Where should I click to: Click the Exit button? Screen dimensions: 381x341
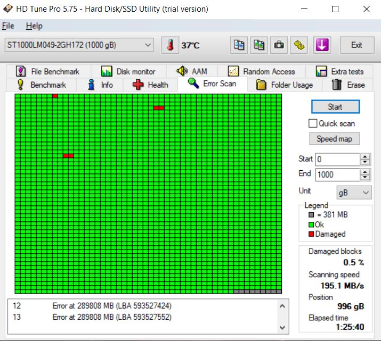click(356, 45)
